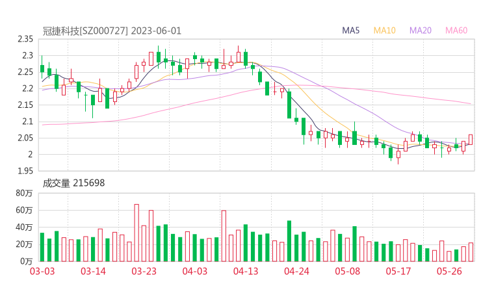The image size is (481, 286).
Task: Click the 05-08 date axis label
Action: pos(347,271)
